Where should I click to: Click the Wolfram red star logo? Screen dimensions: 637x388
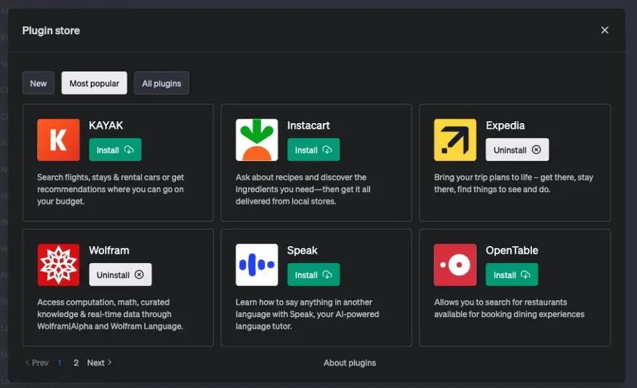58,265
